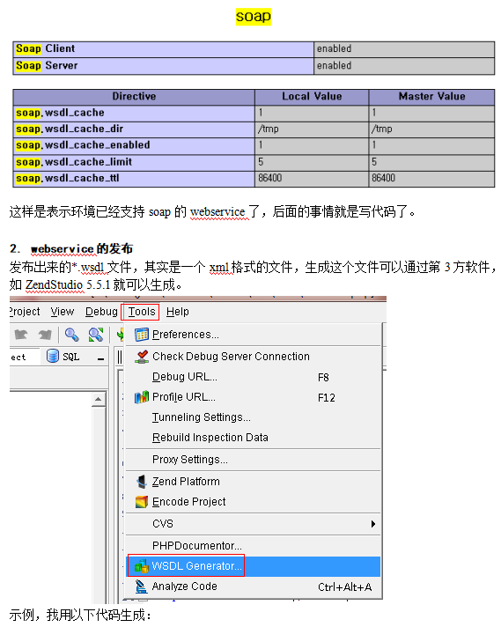Click soap.wsdl_cache_enabled directive cell
The image size is (501, 627).
pos(134,145)
